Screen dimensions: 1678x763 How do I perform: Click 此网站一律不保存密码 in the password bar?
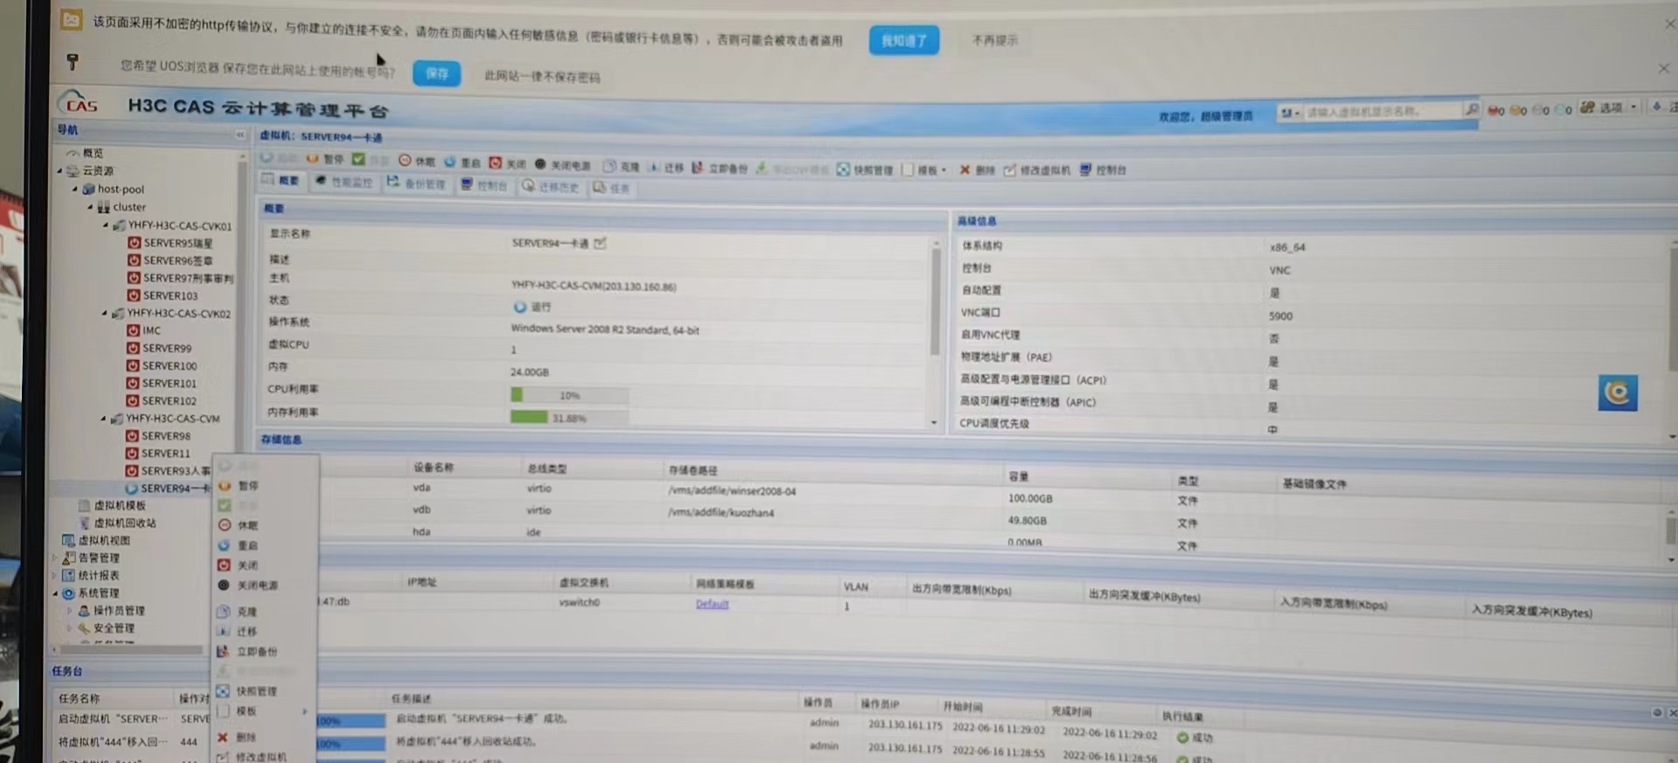click(542, 76)
